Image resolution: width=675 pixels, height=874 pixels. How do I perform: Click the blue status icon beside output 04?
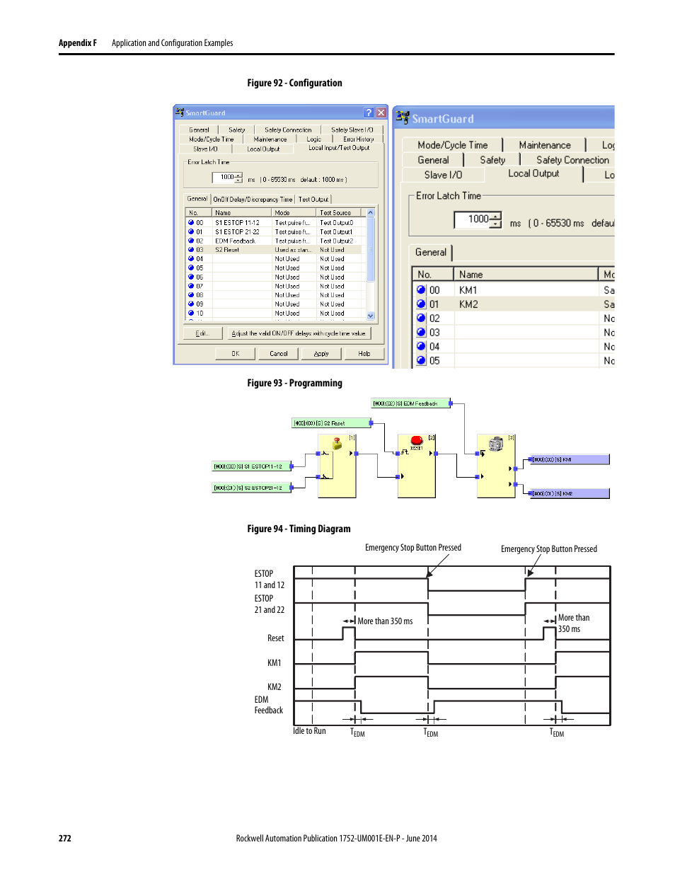tap(421, 346)
